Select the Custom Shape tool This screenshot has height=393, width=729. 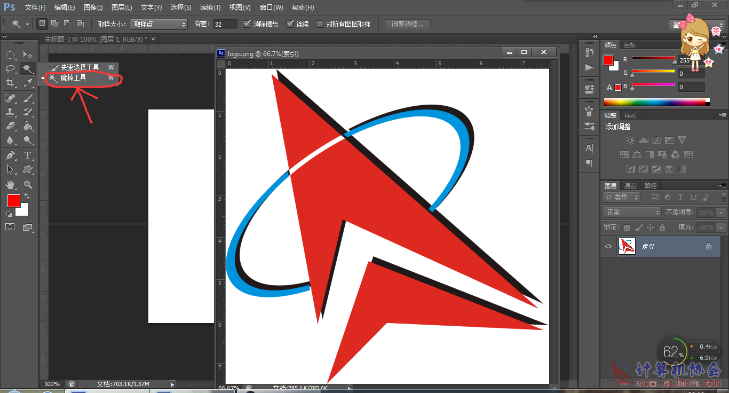pyautogui.click(x=28, y=169)
